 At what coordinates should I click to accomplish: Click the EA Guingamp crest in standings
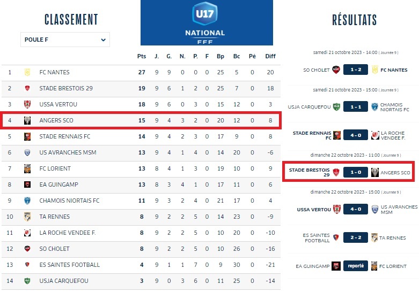(x=27, y=185)
